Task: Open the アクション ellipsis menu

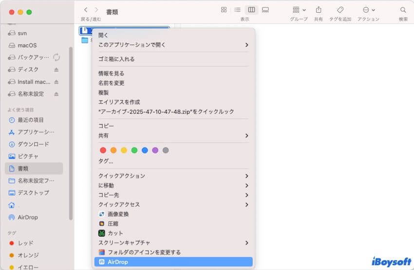Action: click(x=369, y=10)
